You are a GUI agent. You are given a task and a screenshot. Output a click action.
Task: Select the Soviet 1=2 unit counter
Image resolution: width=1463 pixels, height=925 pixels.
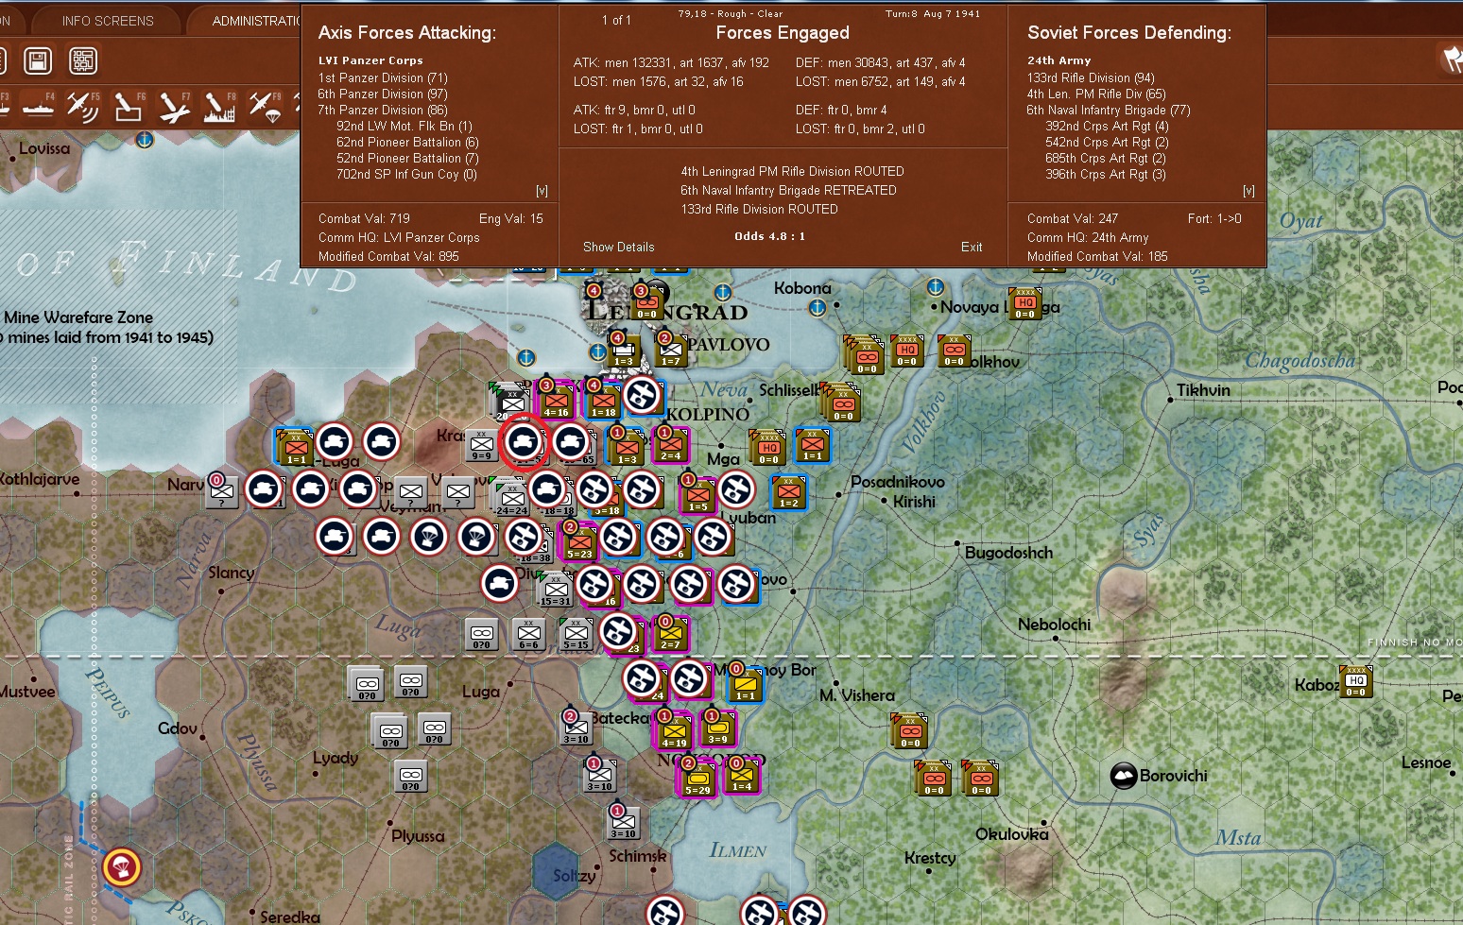coord(789,493)
